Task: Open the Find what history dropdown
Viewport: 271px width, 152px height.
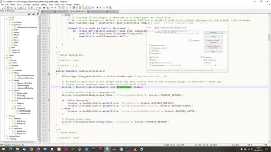Action: click(x=198, y=32)
